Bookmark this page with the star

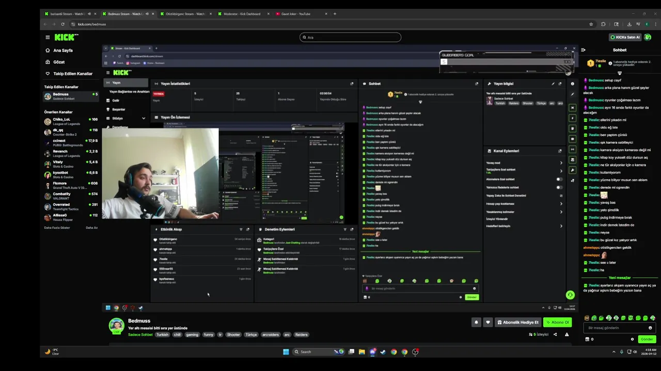[591, 24]
